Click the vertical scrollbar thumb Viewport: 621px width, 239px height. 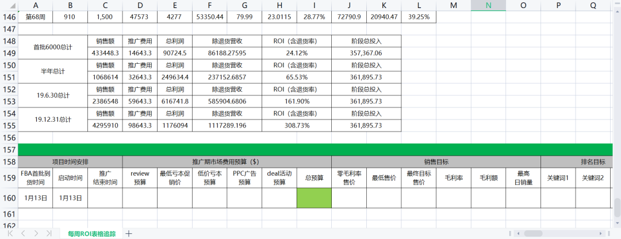pos(617,206)
